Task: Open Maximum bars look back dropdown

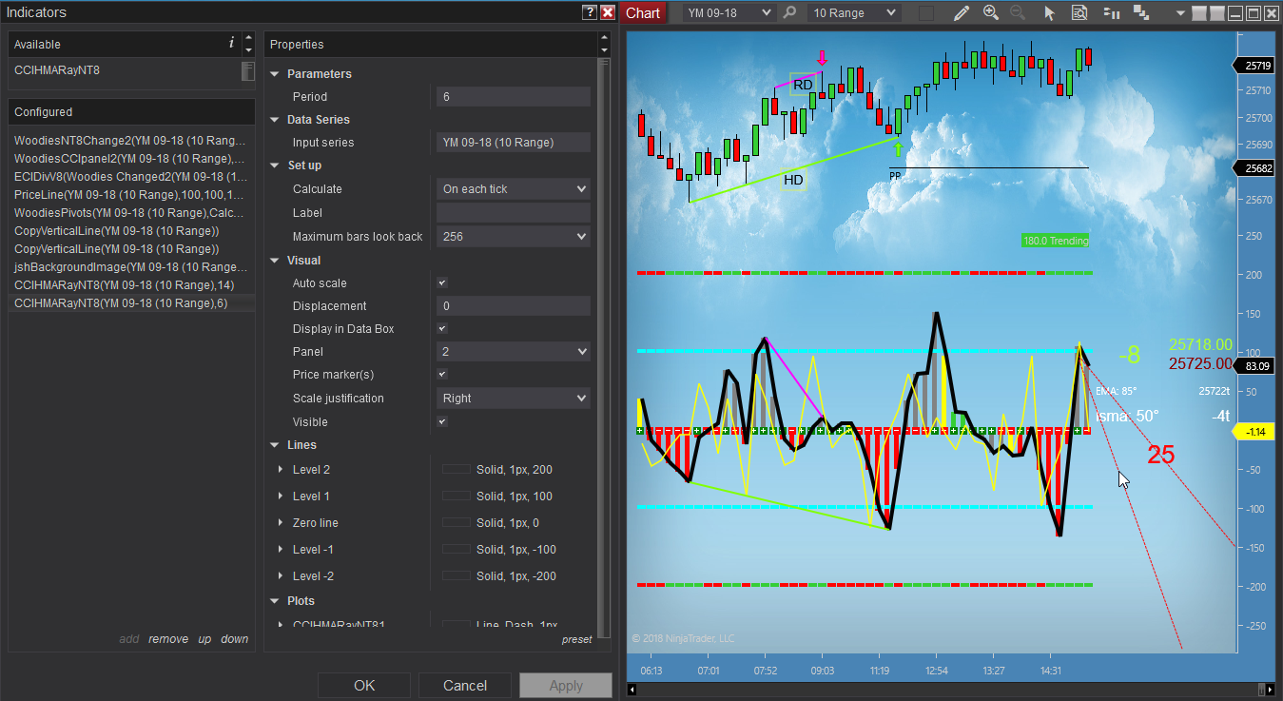Action: pos(514,236)
